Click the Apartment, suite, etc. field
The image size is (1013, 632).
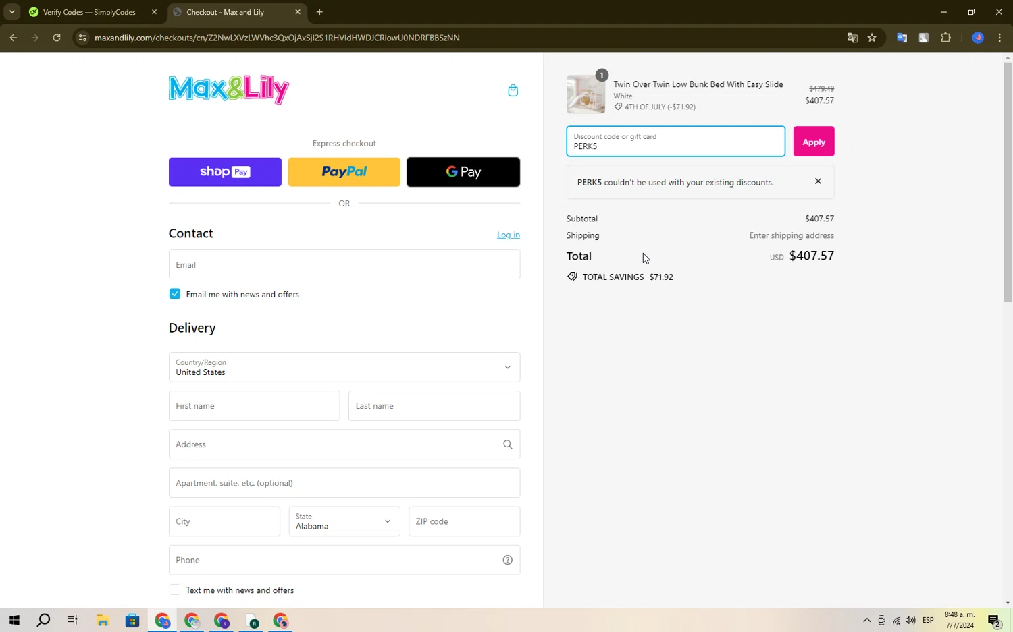[344, 483]
